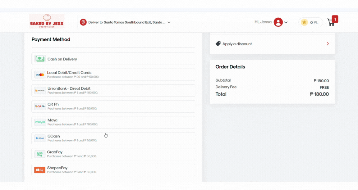Image resolution: width=358 pixels, height=190 pixels.
Task: Click the Cash on Delivery money icon
Action: click(40, 59)
